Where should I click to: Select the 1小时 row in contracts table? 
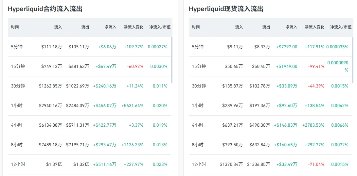pos(89,105)
